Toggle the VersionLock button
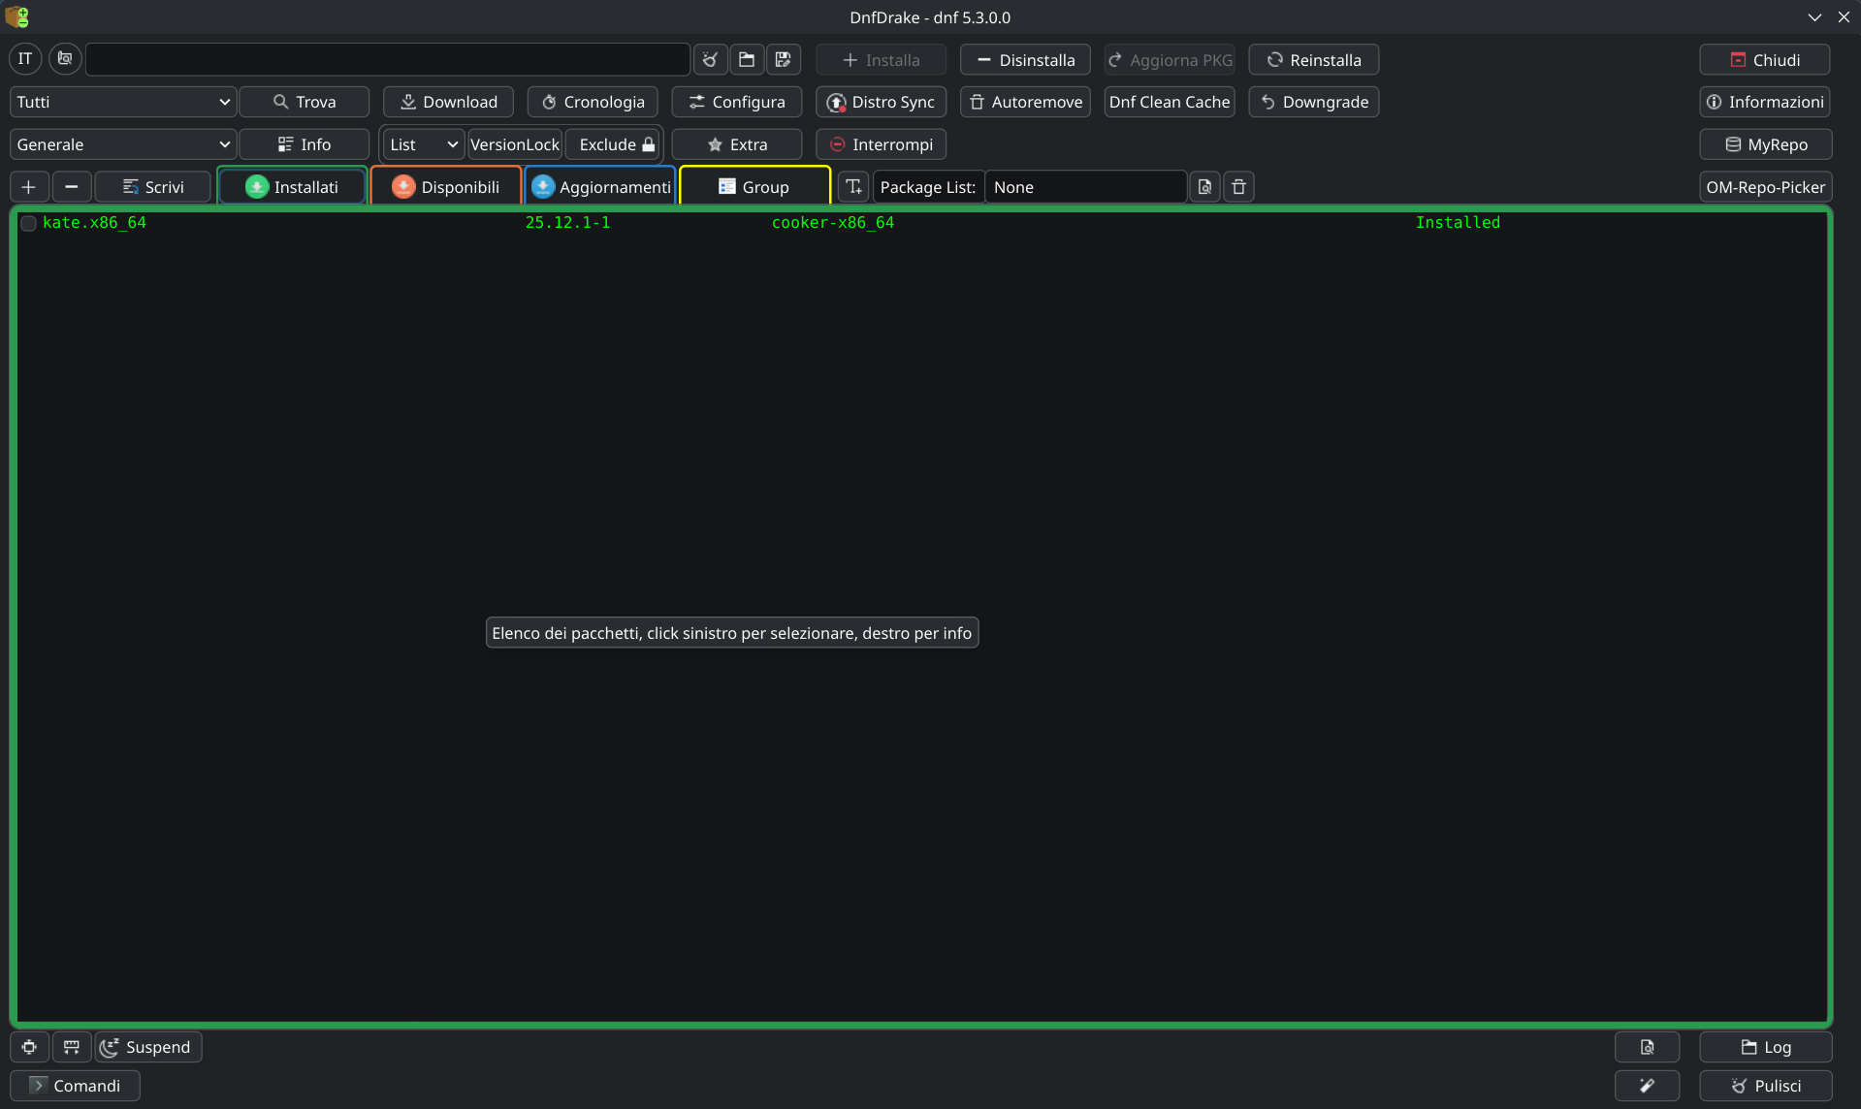The image size is (1861, 1109). (515, 144)
